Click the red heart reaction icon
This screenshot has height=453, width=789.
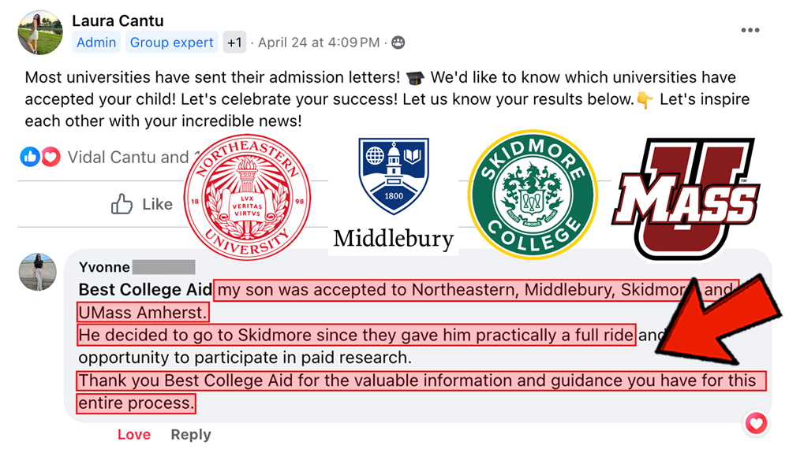(50, 157)
